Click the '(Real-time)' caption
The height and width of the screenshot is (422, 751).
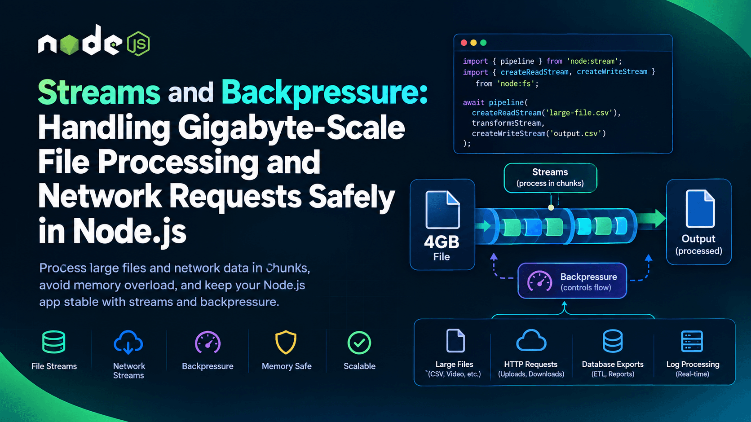pos(693,374)
